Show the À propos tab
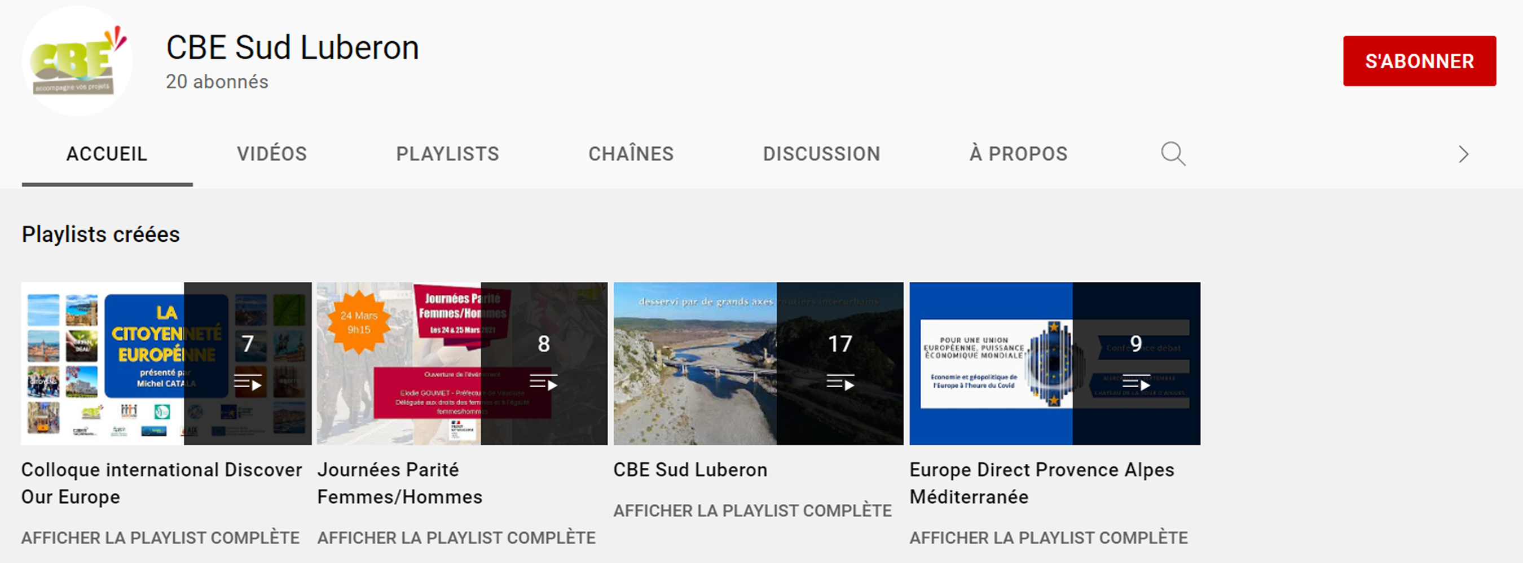Image resolution: width=1523 pixels, height=563 pixels. (1018, 154)
